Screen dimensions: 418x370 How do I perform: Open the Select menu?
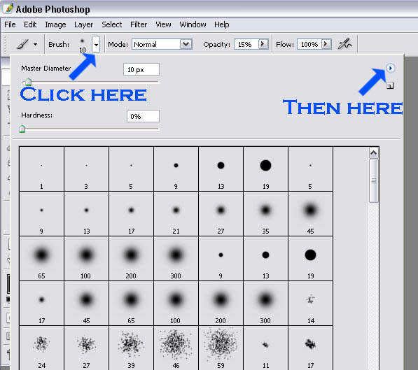(111, 24)
